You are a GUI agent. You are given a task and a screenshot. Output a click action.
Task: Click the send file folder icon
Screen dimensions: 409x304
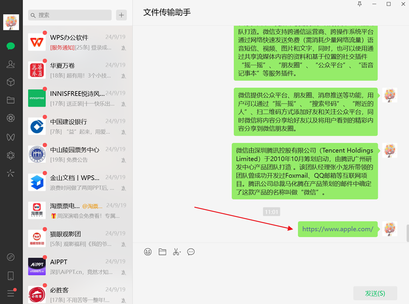pyautogui.click(x=162, y=252)
